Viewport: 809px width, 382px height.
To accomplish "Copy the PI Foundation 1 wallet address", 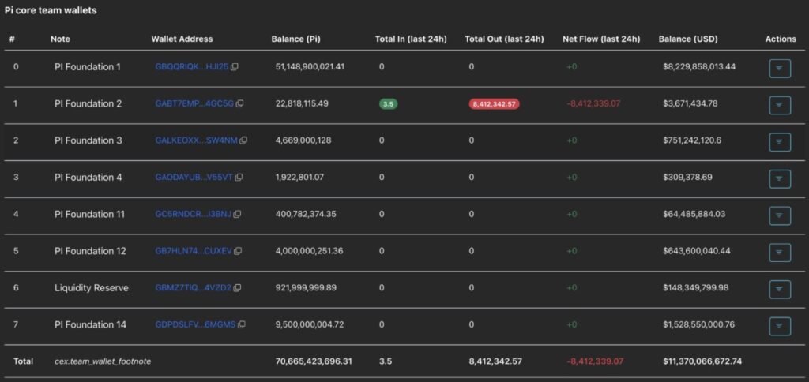I will tap(235, 67).
